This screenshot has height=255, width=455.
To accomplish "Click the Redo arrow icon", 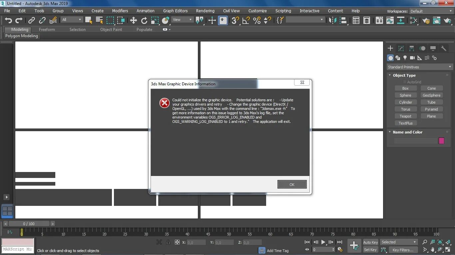I will (19, 21).
